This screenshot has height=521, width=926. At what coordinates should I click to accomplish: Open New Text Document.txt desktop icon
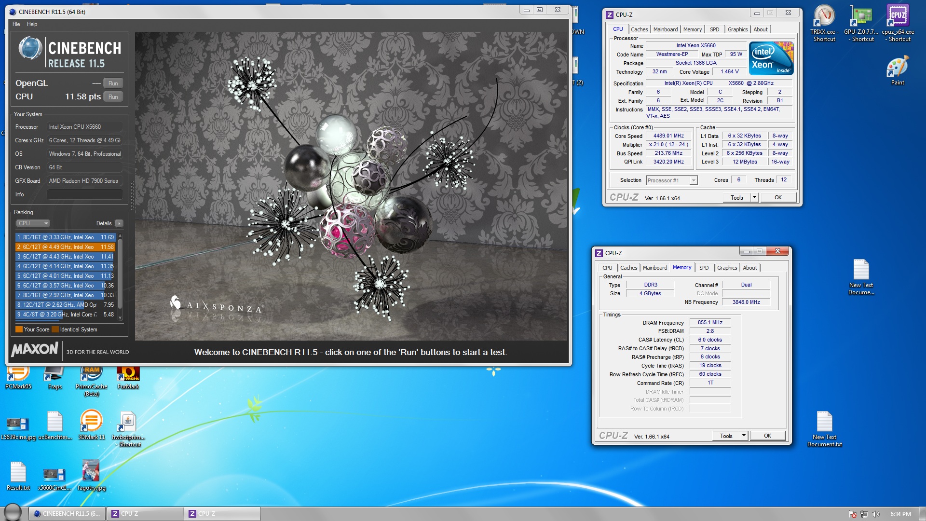(824, 429)
